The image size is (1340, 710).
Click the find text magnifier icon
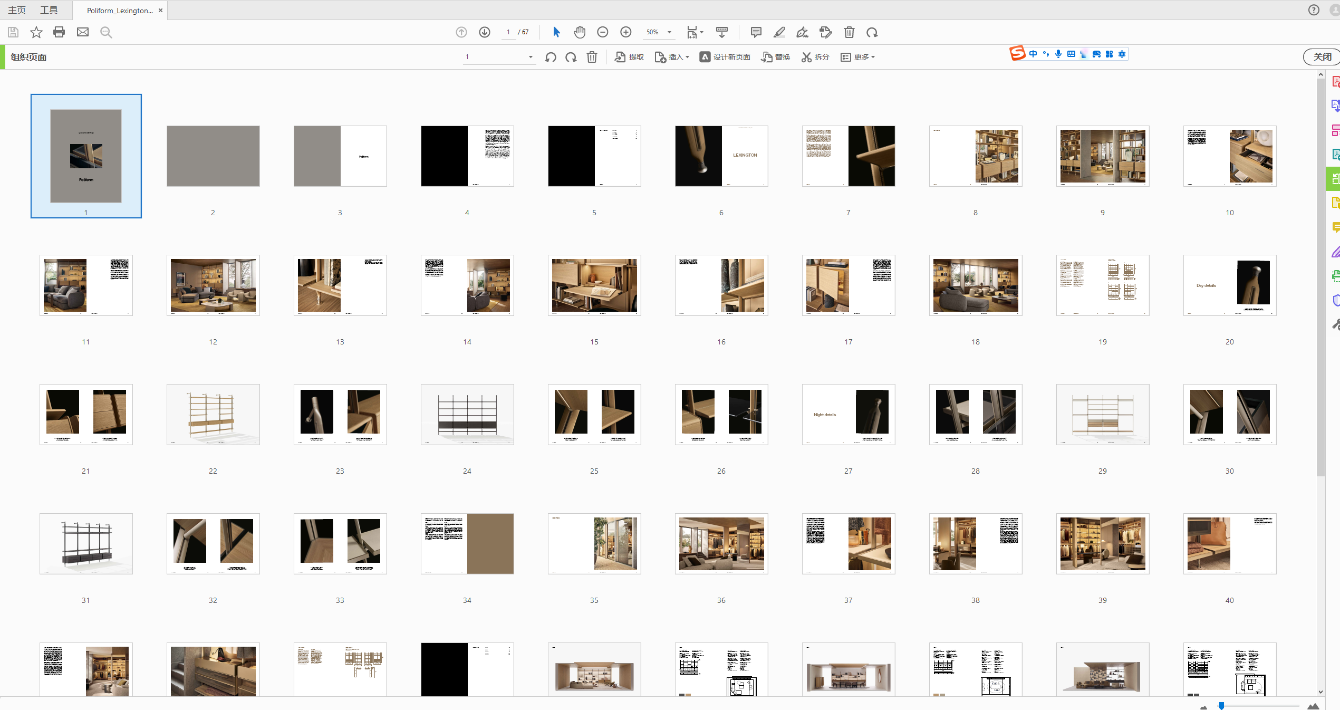click(106, 32)
